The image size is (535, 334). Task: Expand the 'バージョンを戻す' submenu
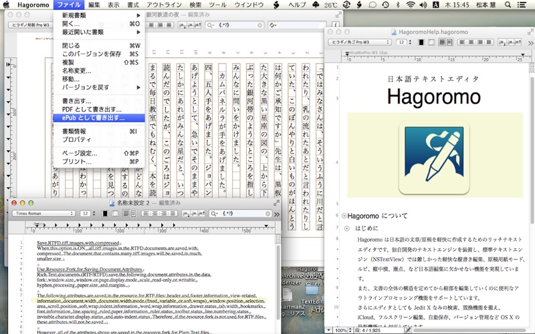99,88
